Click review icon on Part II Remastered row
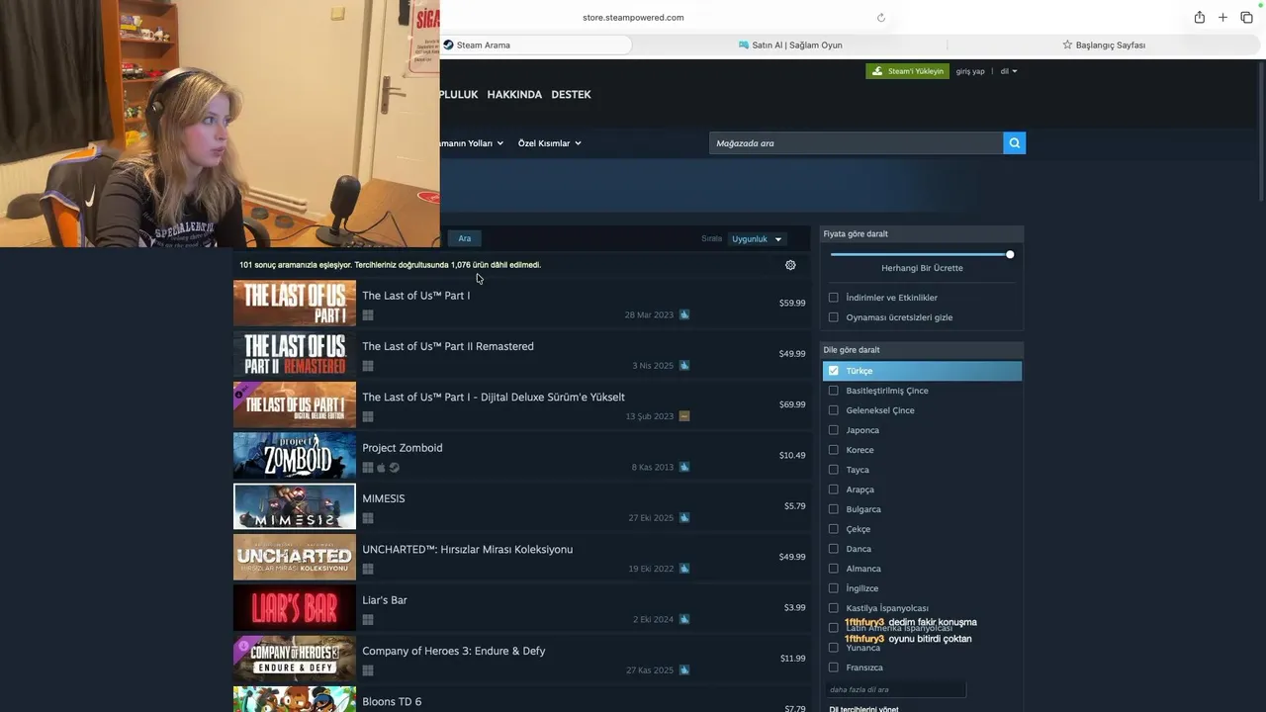The width and height of the screenshot is (1266, 712). click(684, 366)
